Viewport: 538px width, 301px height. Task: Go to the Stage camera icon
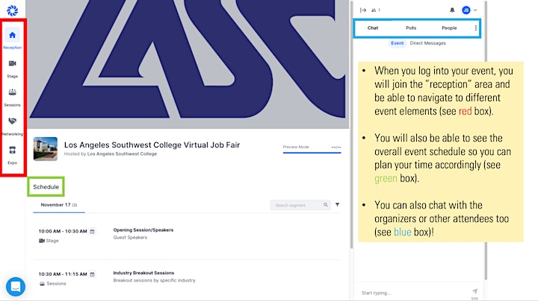click(x=13, y=63)
